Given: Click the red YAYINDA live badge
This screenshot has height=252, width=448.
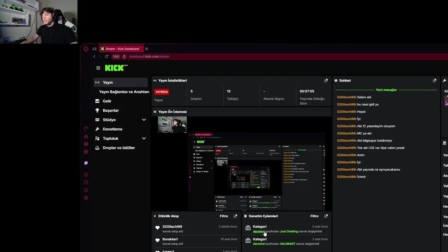Looking at the screenshot, I should (162, 92).
